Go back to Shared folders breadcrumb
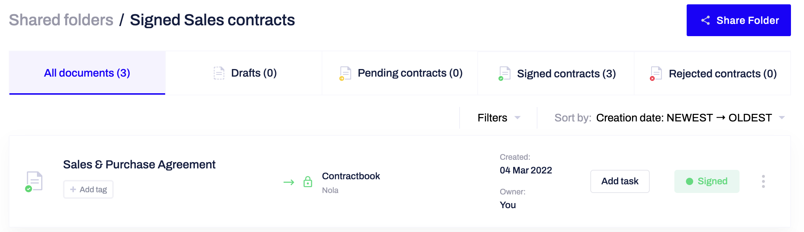The image size is (804, 232). 61,20
